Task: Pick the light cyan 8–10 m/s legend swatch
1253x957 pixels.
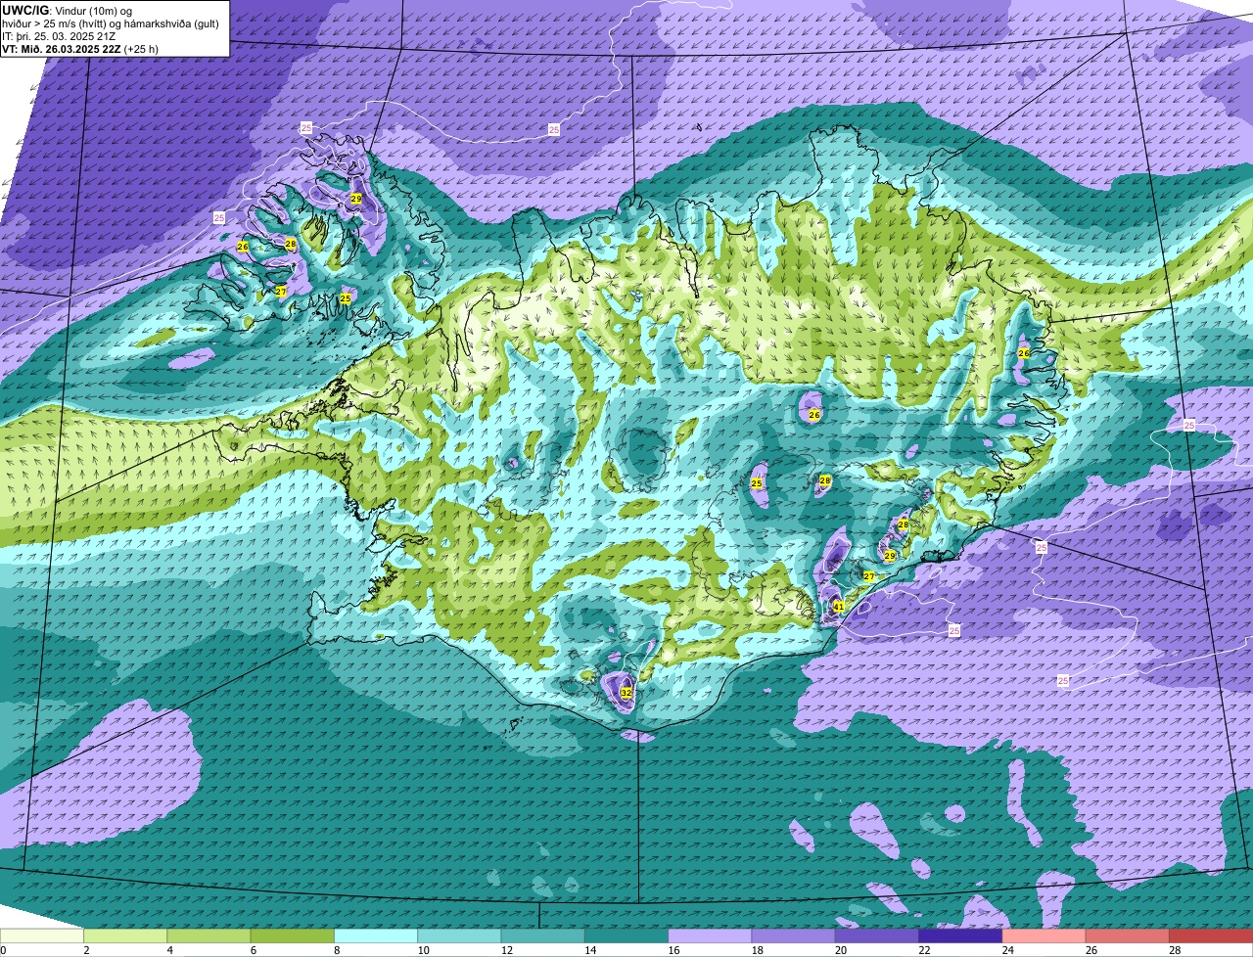Action: pyautogui.click(x=376, y=935)
